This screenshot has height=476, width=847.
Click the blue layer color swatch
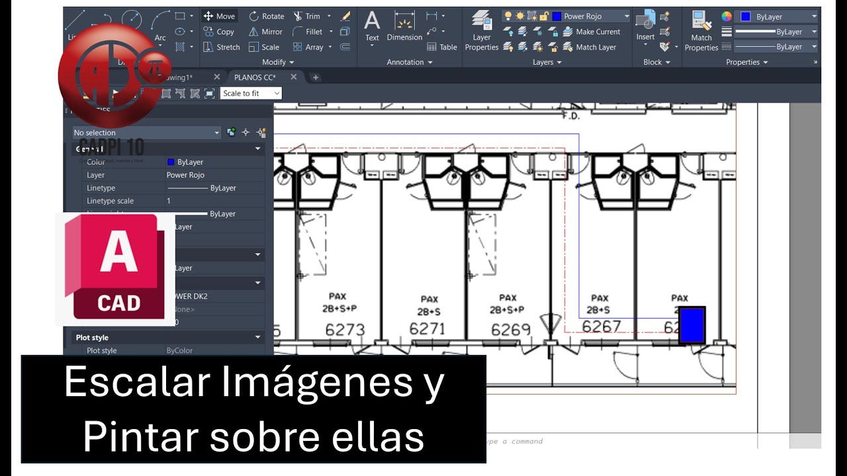point(557,16)
